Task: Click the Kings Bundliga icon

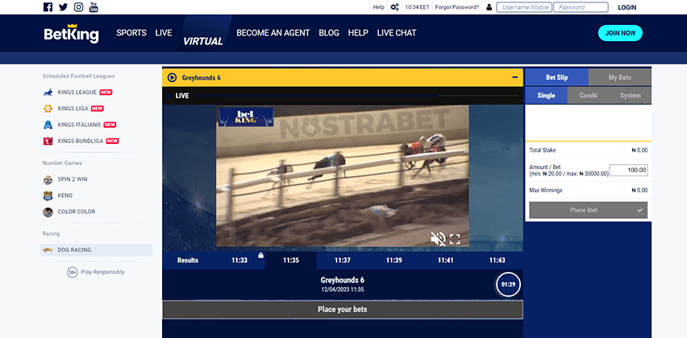Action: pyautogui.click(x=48, y=141)
